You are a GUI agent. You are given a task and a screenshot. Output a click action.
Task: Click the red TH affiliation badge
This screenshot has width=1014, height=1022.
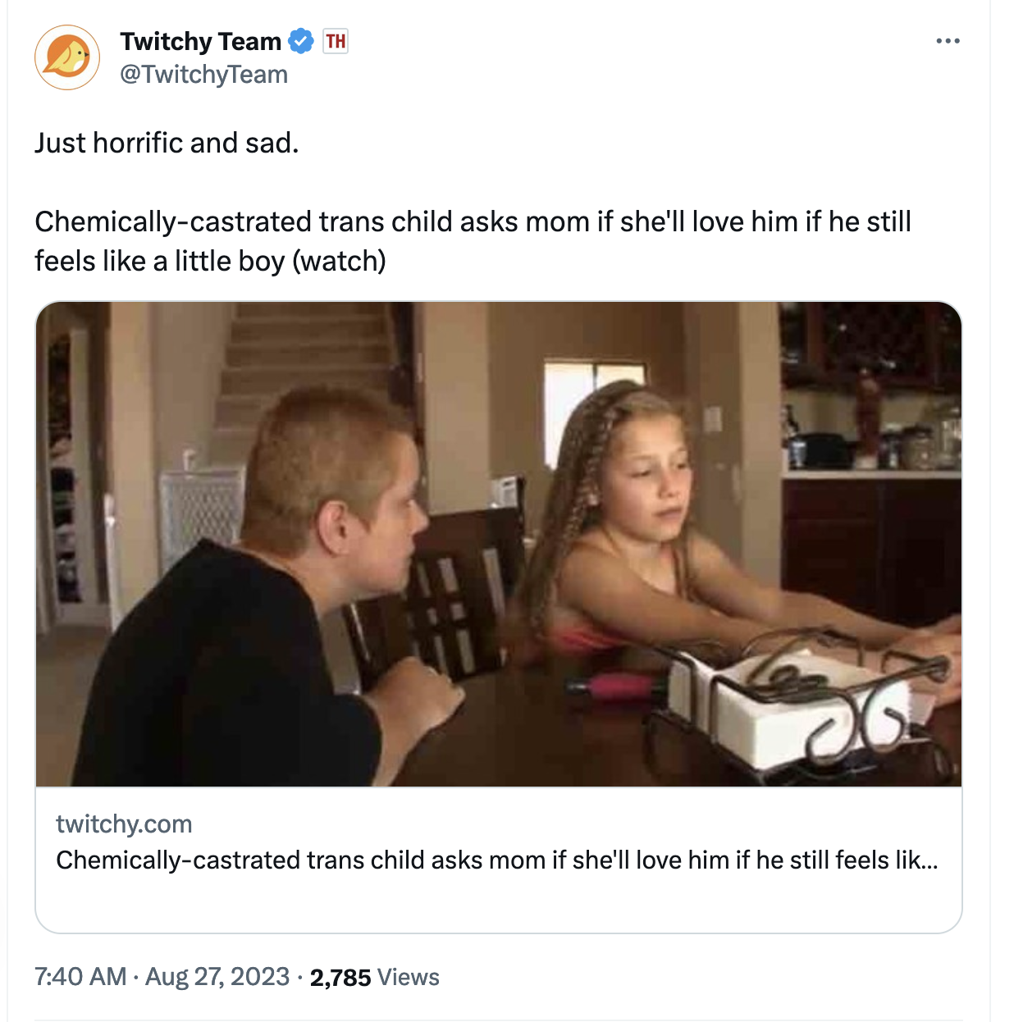(336, 41)
